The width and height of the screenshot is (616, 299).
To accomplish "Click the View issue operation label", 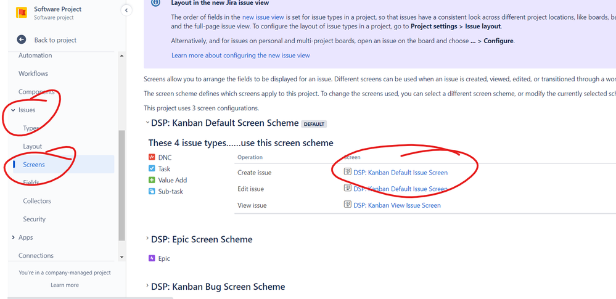I will [x=252, y=205].
